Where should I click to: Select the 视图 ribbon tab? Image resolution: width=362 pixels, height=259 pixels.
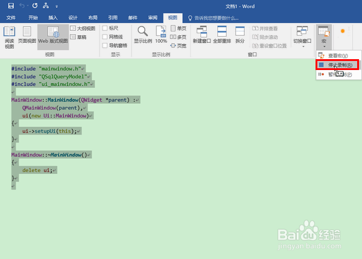click(173, 18)
